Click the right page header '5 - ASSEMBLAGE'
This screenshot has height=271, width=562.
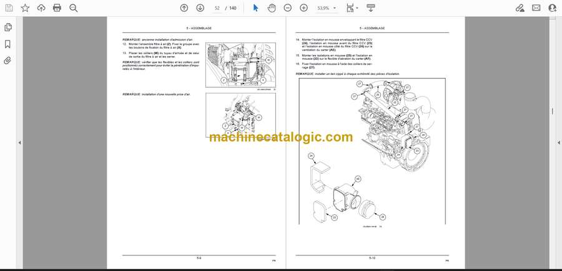pyautogui.click(x=372, y=28)
